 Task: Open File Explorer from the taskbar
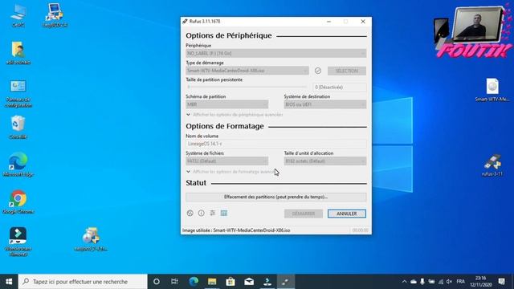click(212, 282)
